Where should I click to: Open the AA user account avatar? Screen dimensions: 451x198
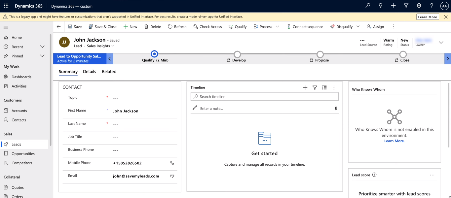pos(444,6)
